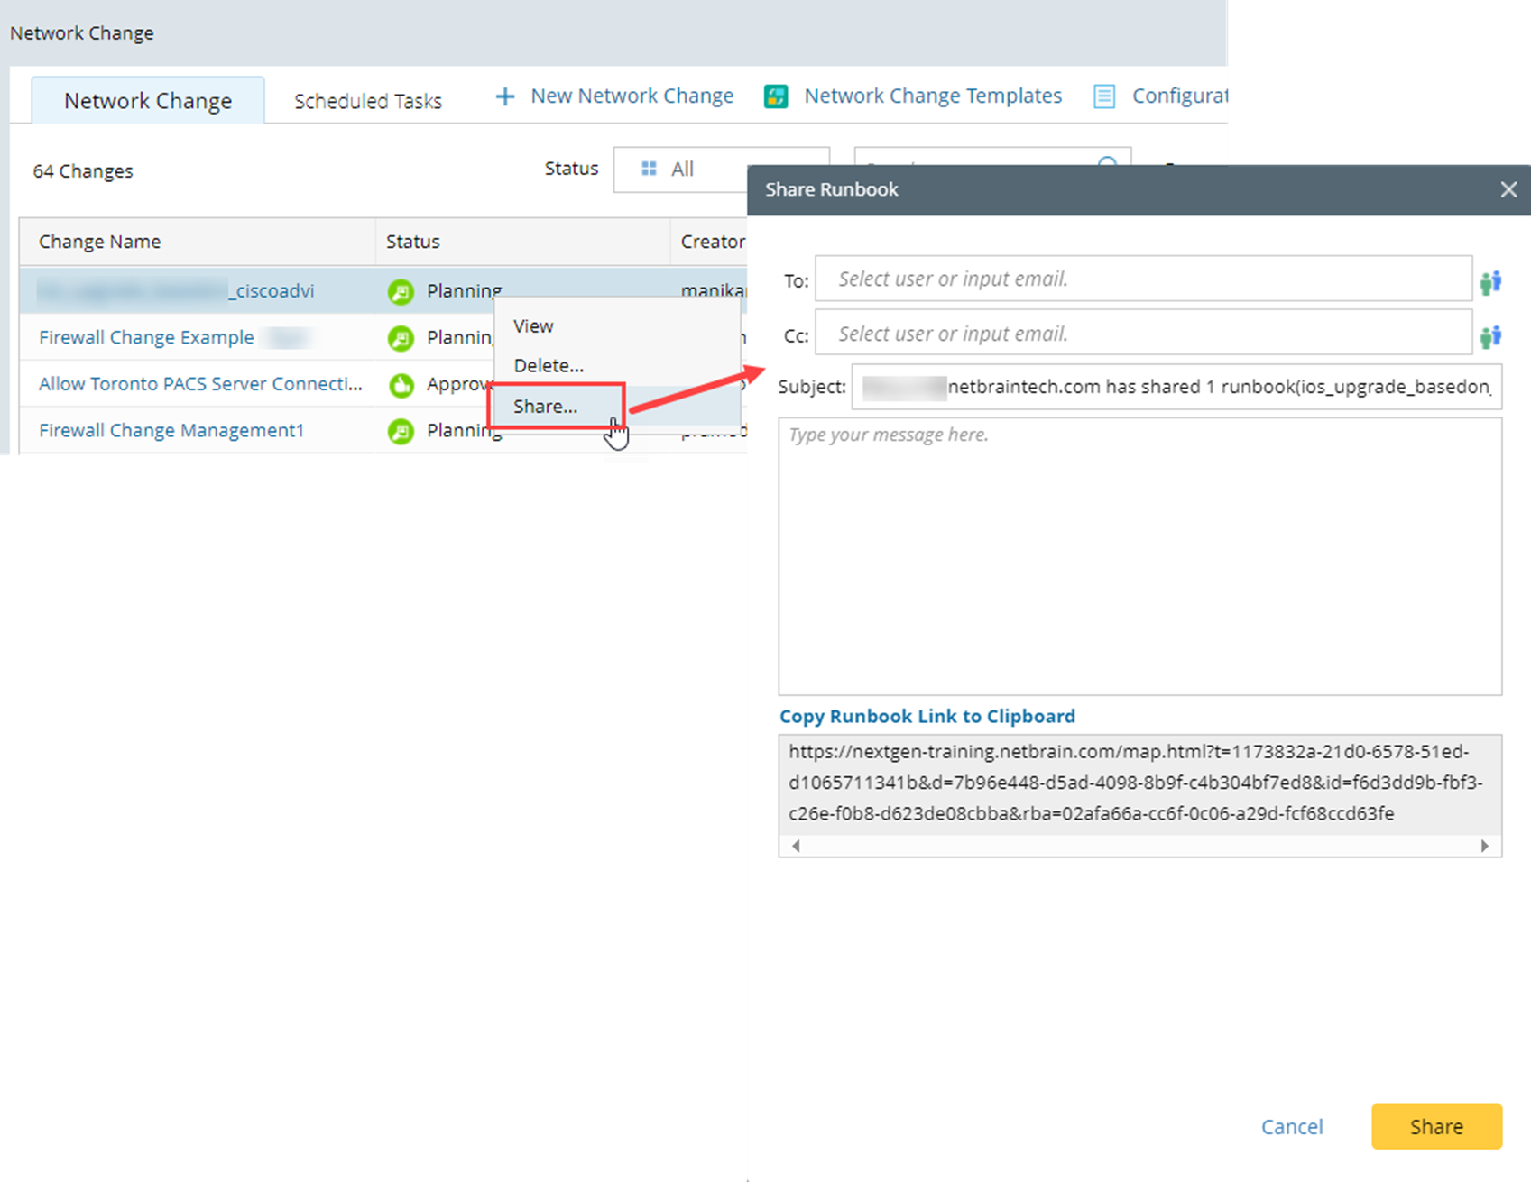Open user picker beside Cc field

[1490, 336]
